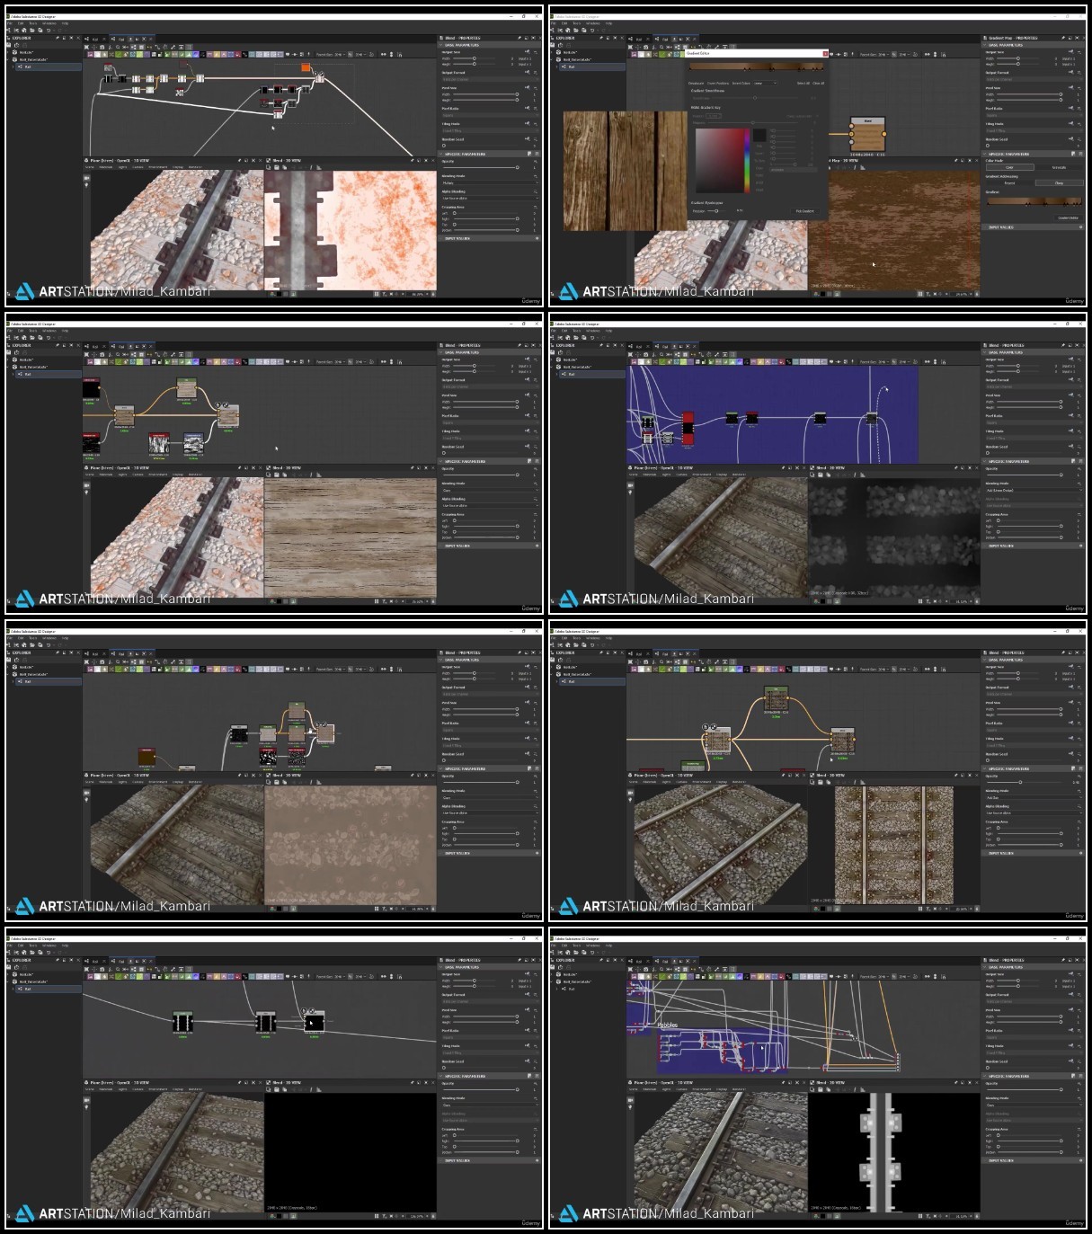Click histogram icon in 2D view toolbar, rust frame
Image resolution: width=1092 pixels, height=1234 pixels.
(x=319, y=167)
